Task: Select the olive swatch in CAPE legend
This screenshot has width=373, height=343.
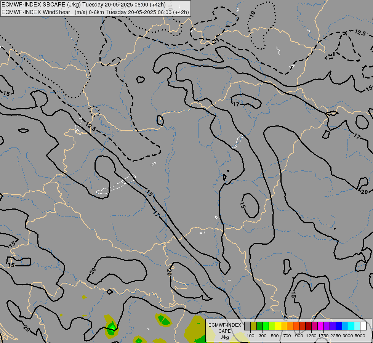Action: pyautogui.click(x=254, y=326)
